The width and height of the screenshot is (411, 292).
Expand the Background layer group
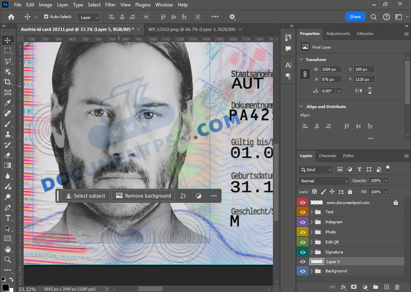[311, 271]
